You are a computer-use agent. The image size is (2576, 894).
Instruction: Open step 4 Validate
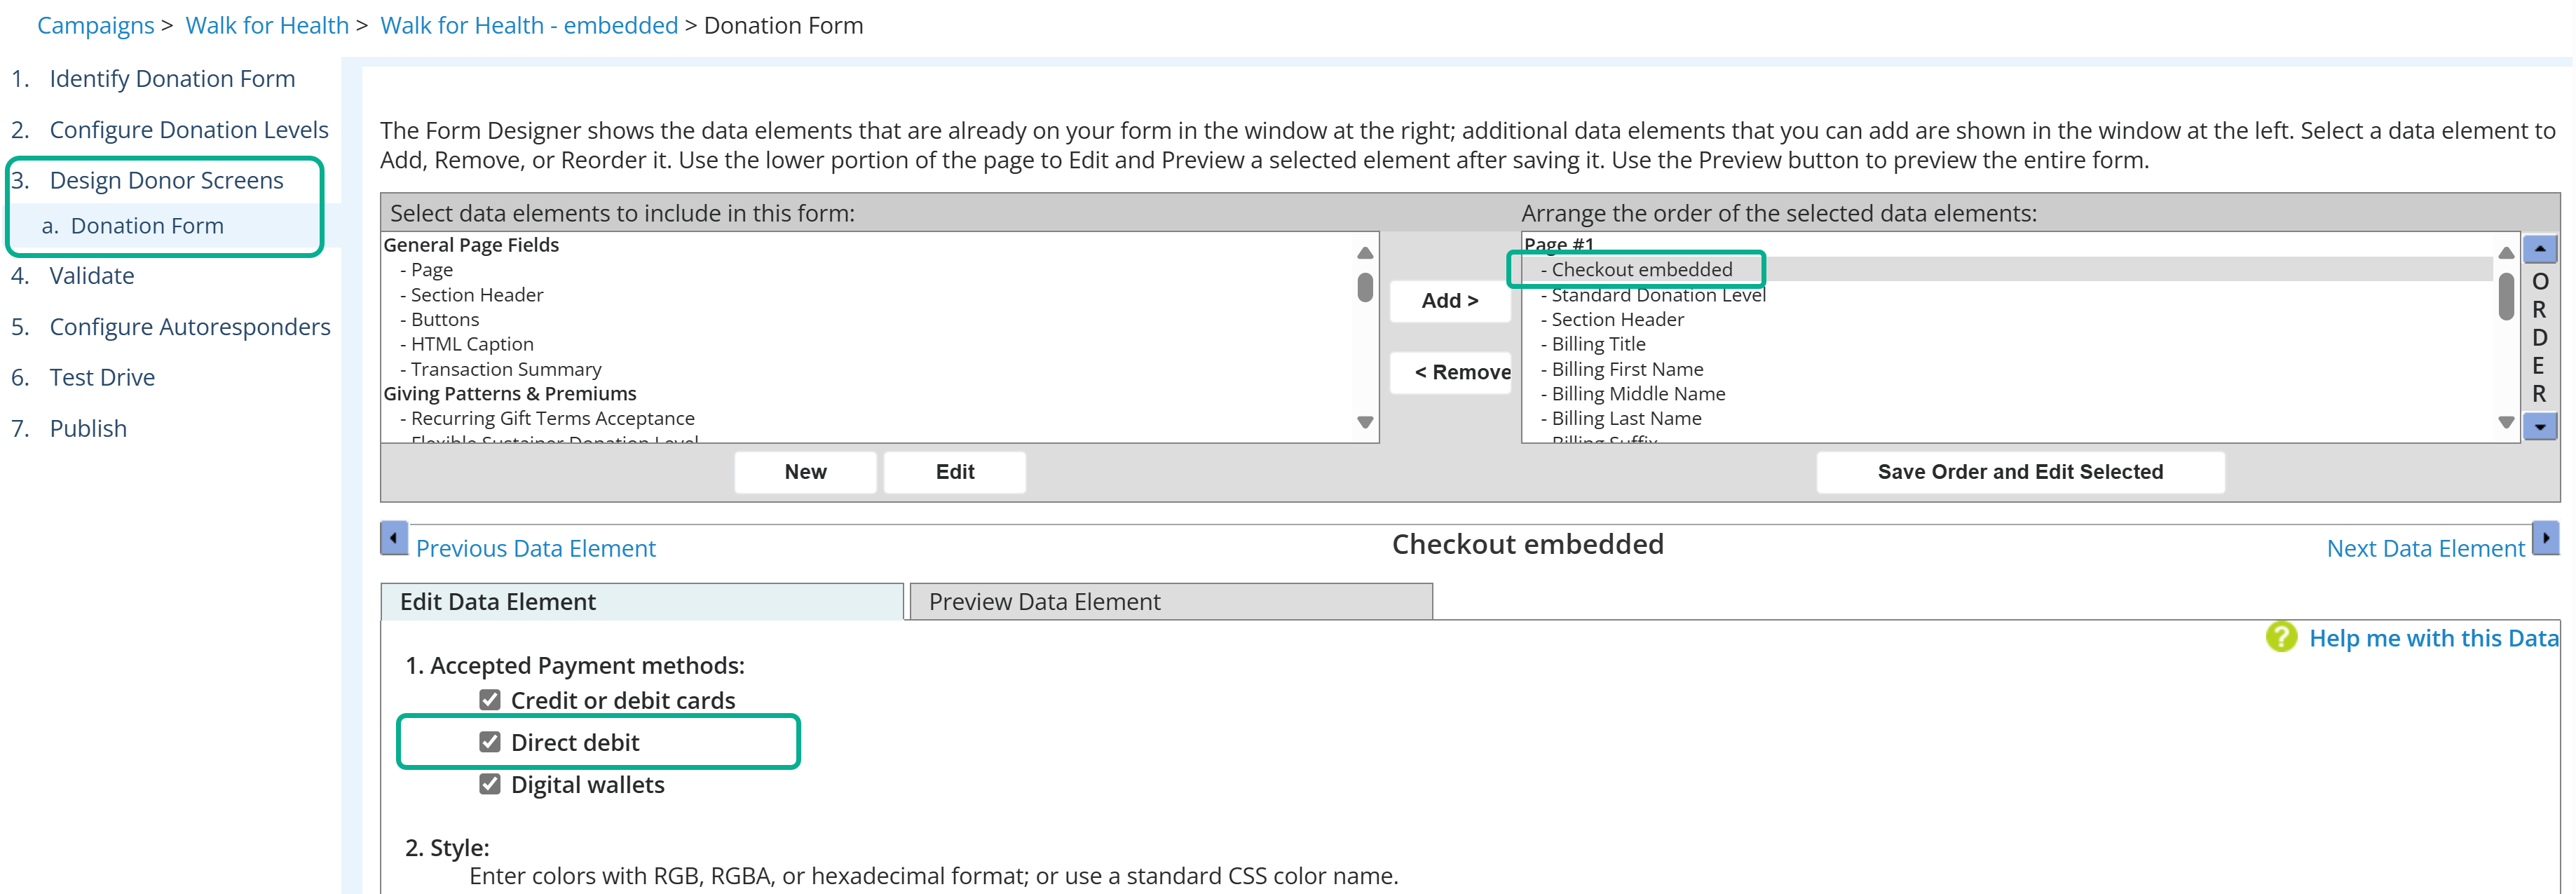pos(91,276)
